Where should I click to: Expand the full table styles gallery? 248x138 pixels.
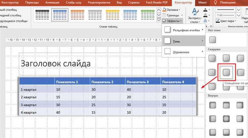(159, 20)
